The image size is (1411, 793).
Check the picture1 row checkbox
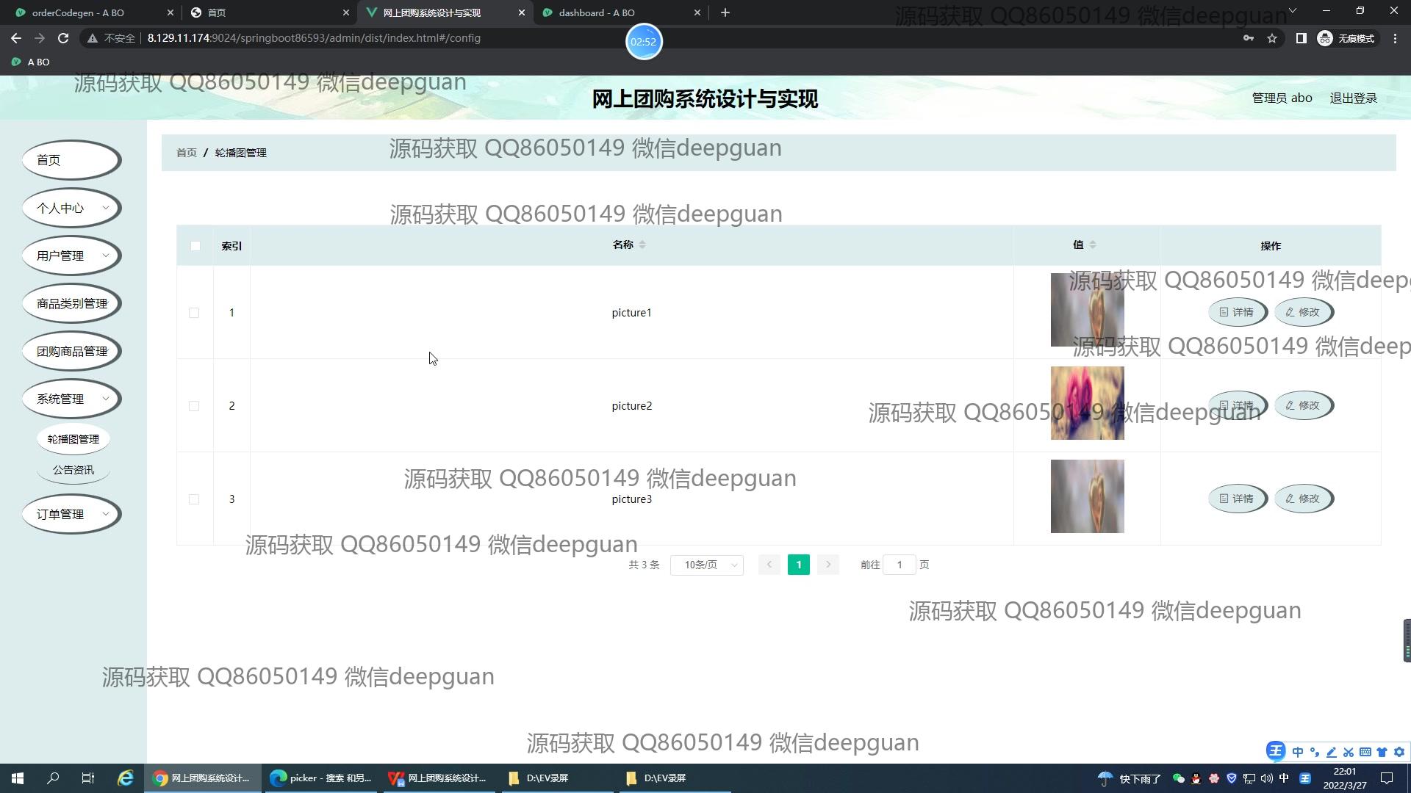(194, 313)
